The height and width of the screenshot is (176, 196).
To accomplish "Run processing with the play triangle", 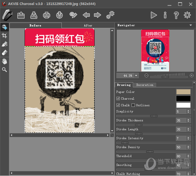I will [x=154, y=15].
